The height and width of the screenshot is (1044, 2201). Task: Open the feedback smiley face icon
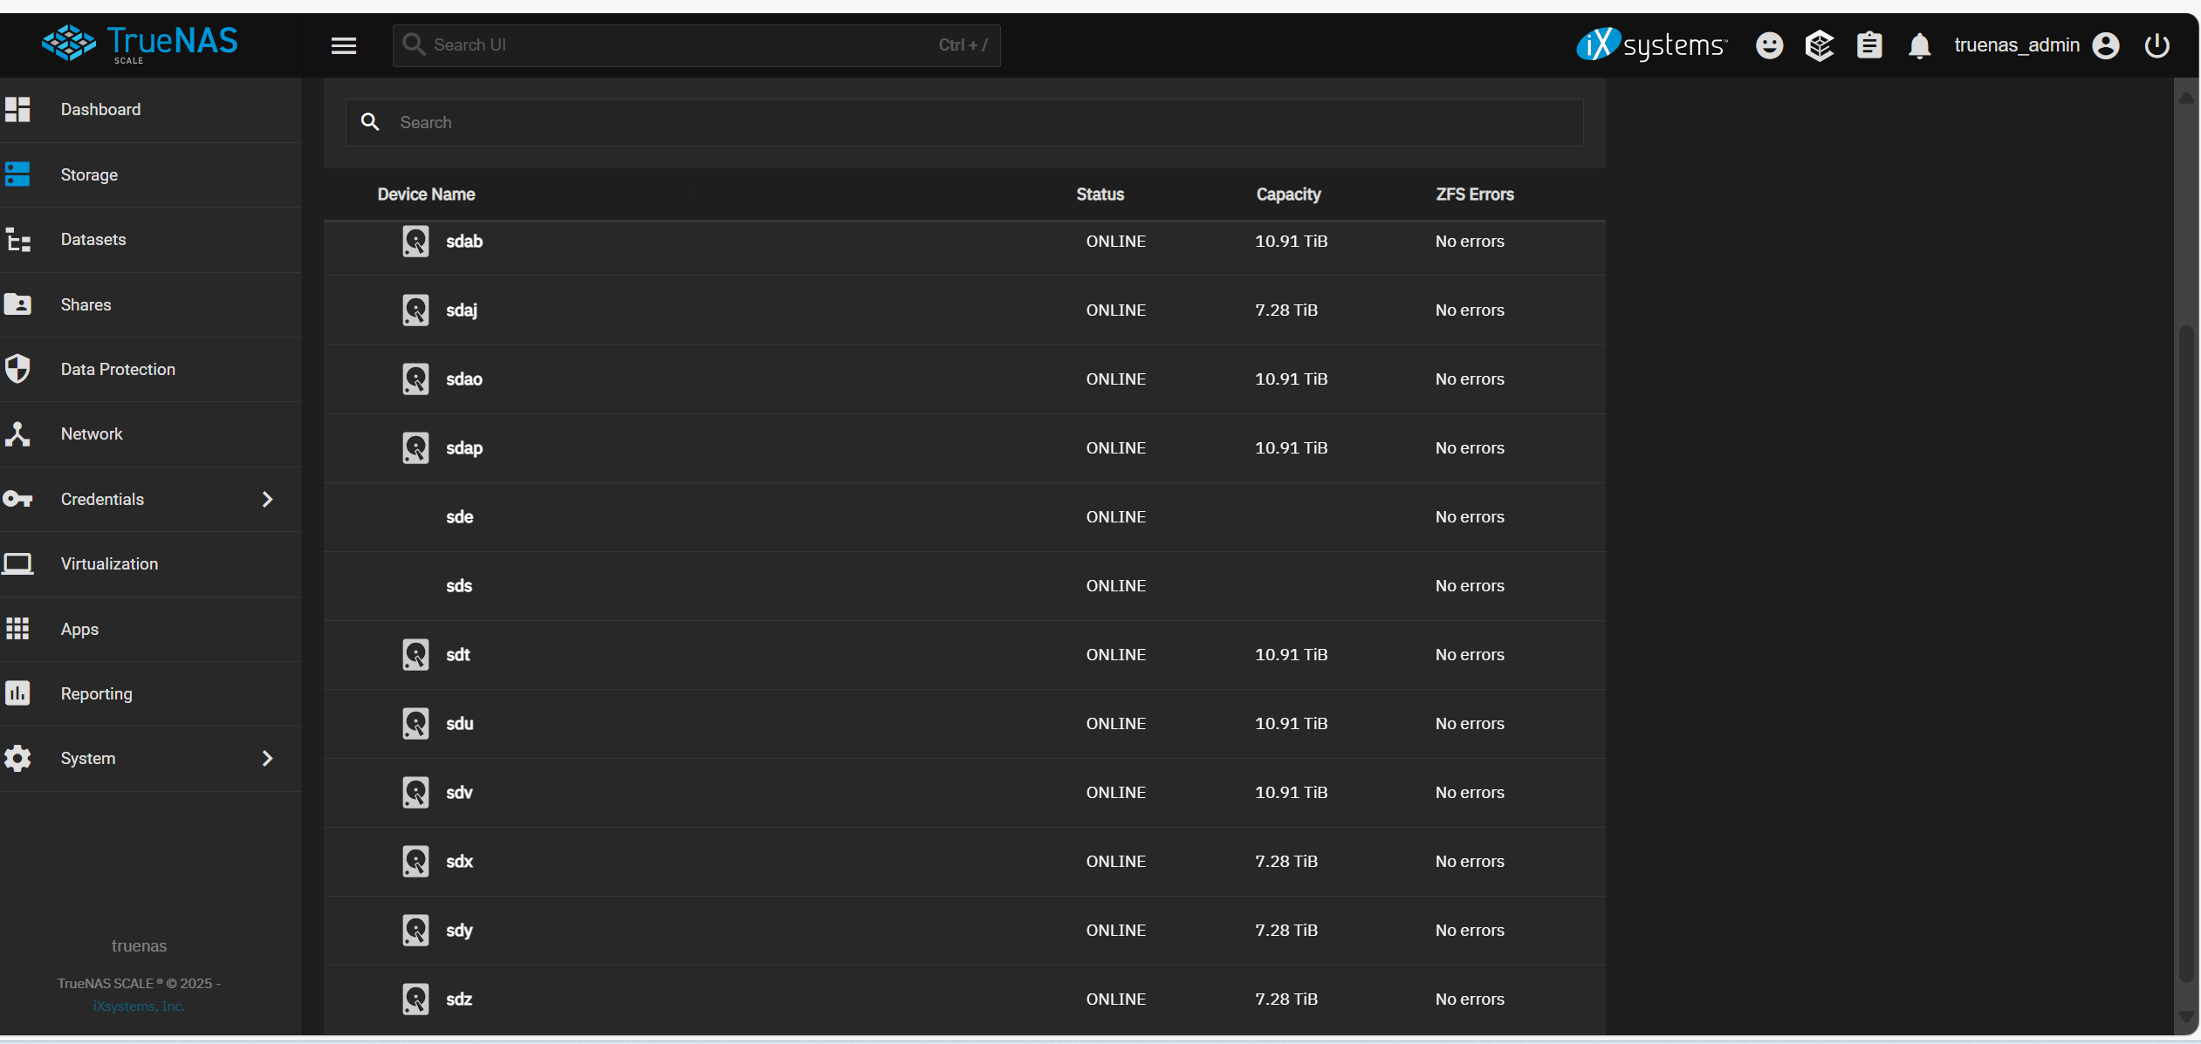[1769, 45]
